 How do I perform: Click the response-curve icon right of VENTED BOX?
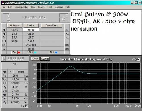[64, 18]
